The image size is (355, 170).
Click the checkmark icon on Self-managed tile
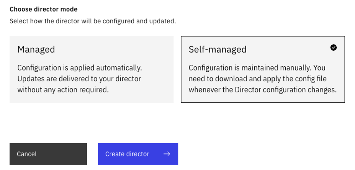coord(333,48)
